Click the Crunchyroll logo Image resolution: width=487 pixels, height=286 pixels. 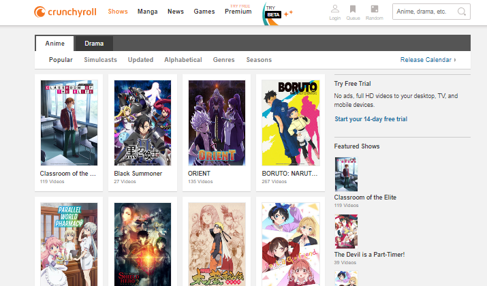point(65,12)
